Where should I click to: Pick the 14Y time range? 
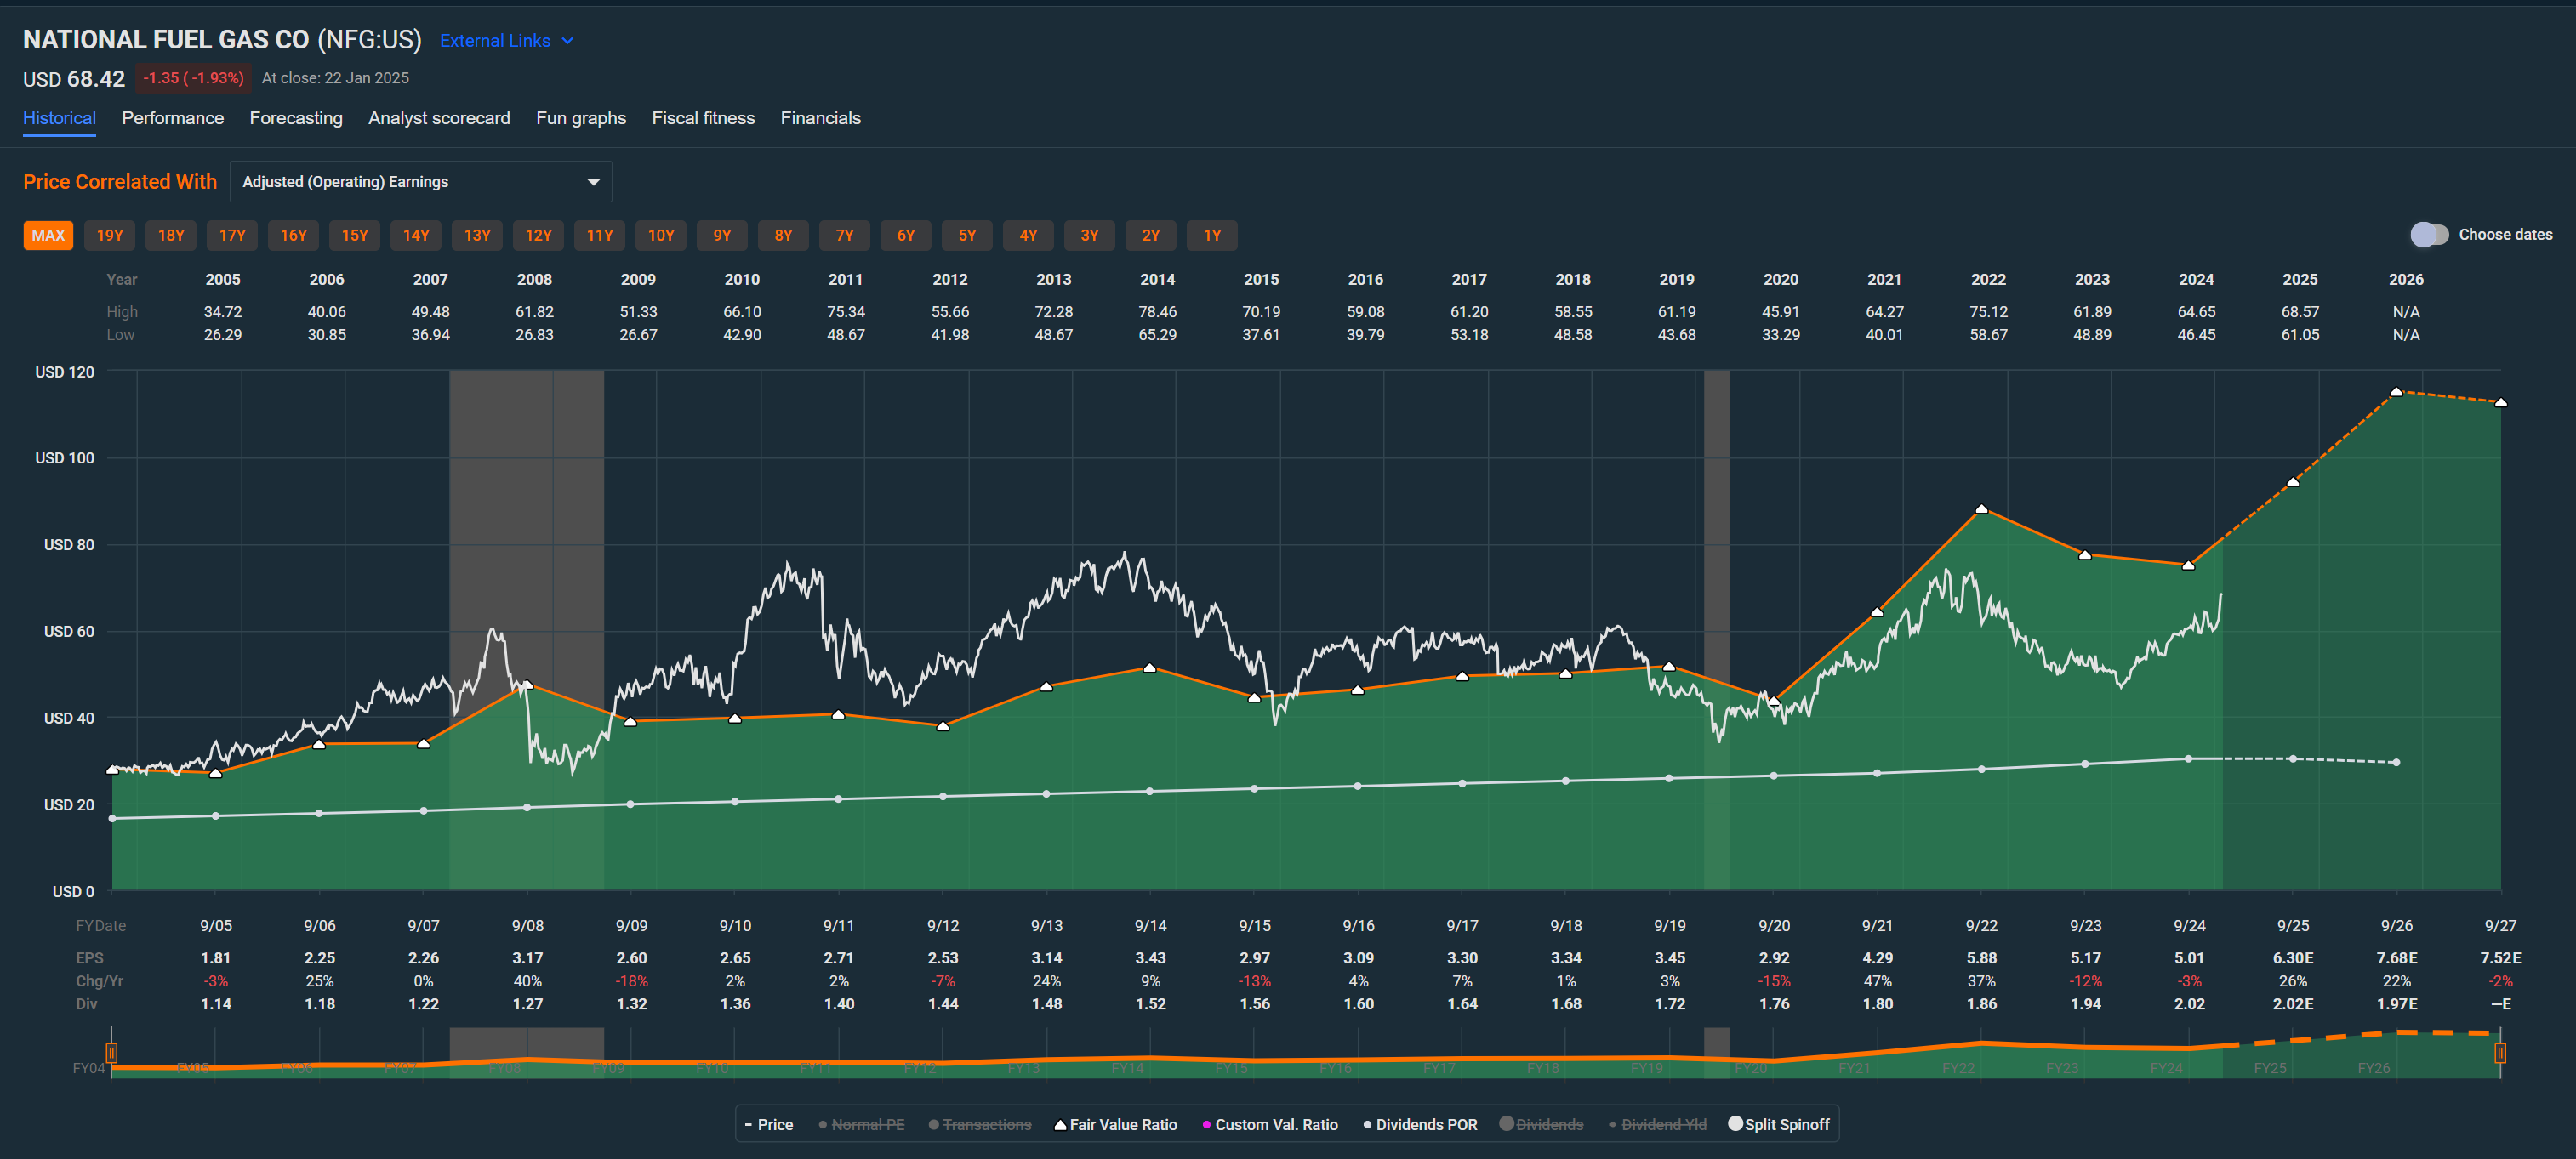(x=416, y=236)
